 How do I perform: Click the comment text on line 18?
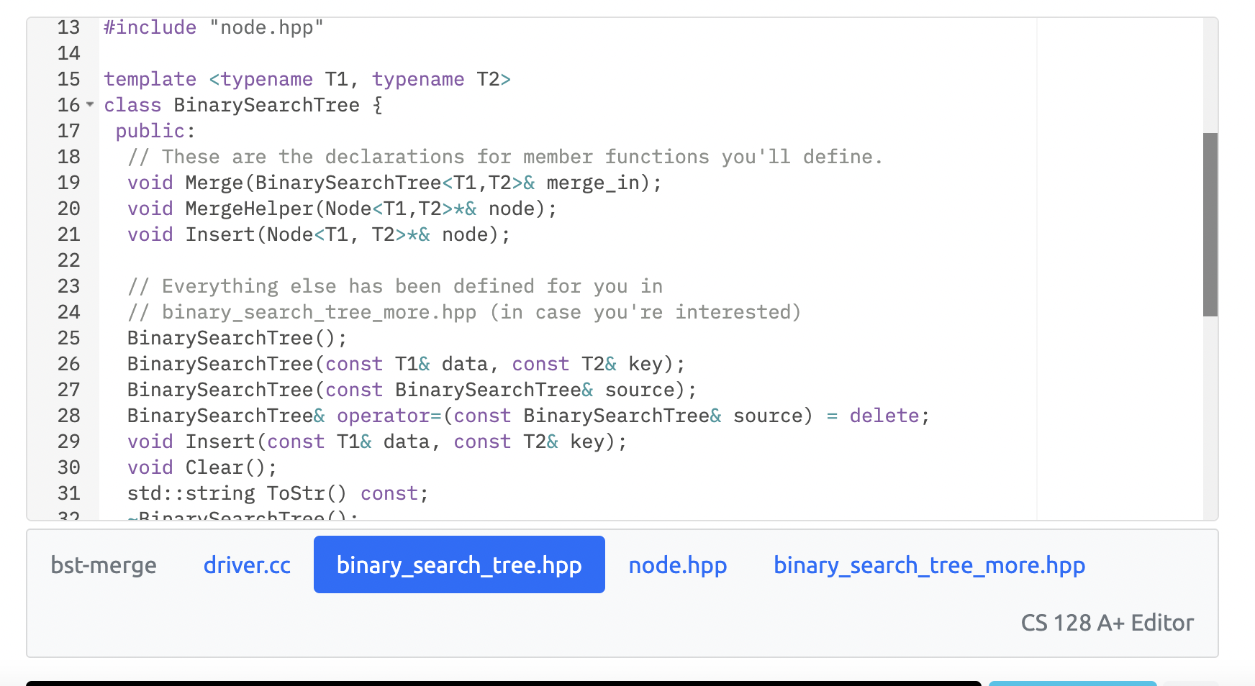pyautogui.click(x=504, y=157)
